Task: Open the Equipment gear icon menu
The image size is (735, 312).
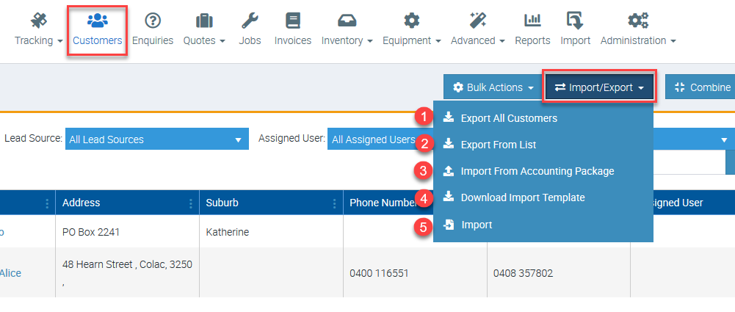Action: click(x=411, y=21)
